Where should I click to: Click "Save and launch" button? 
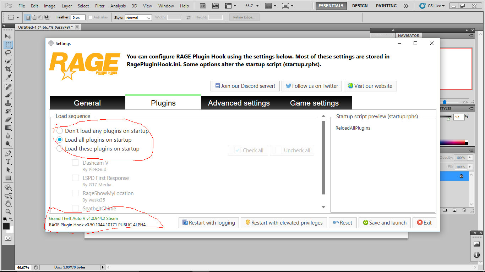[385, 223]
